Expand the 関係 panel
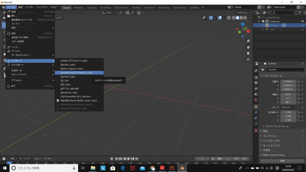This screenshot has height=172, width=306. (x=265, y=131)
